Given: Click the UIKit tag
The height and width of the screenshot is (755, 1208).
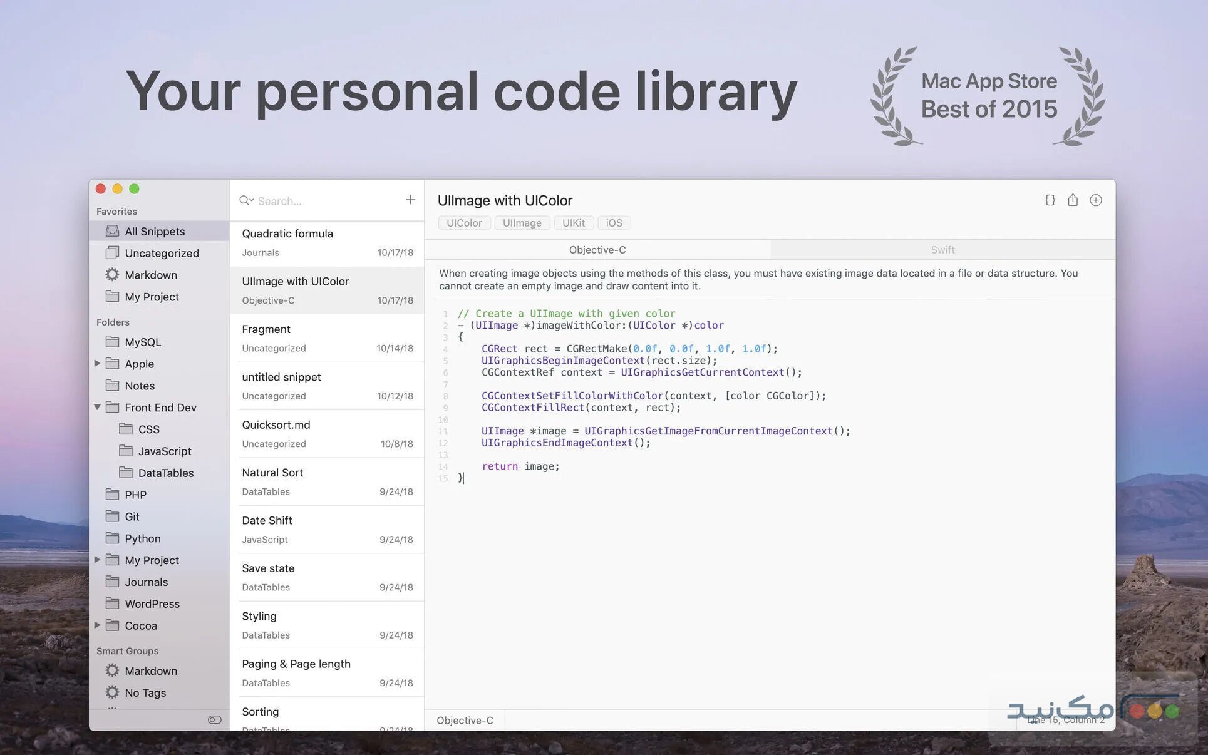Looking at the screenshot, I should 573,223.
